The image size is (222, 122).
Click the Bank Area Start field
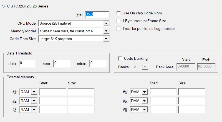[186, 67]
